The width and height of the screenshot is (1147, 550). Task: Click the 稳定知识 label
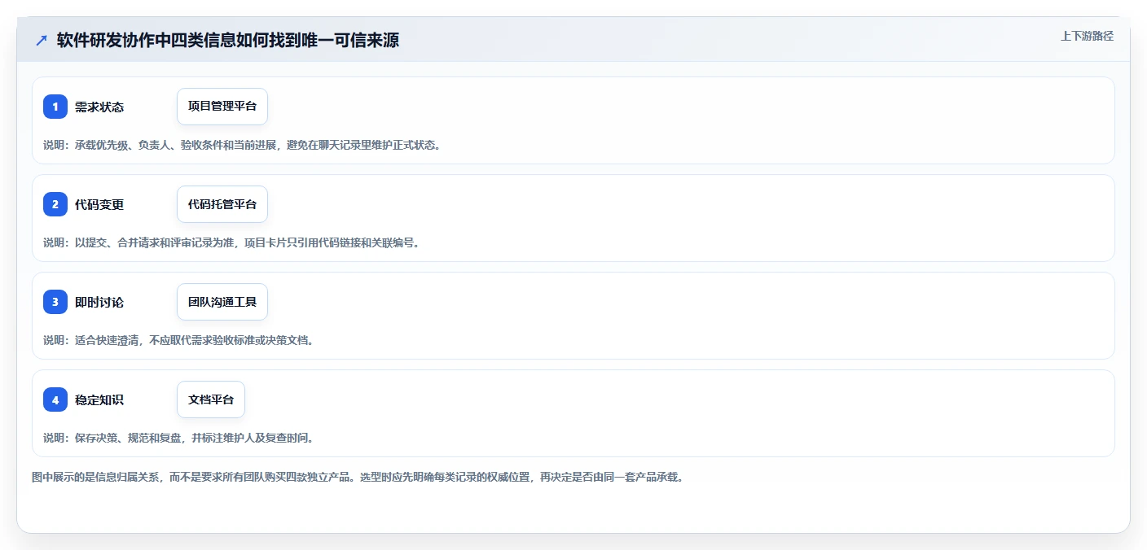99,399
